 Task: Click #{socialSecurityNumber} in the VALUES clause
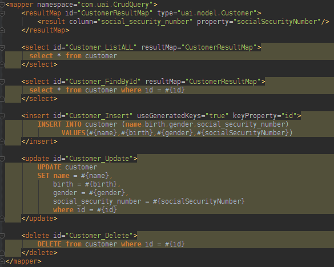(x=243, y=133)
